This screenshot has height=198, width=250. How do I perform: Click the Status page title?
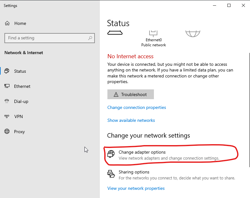[x=118, y=23]
